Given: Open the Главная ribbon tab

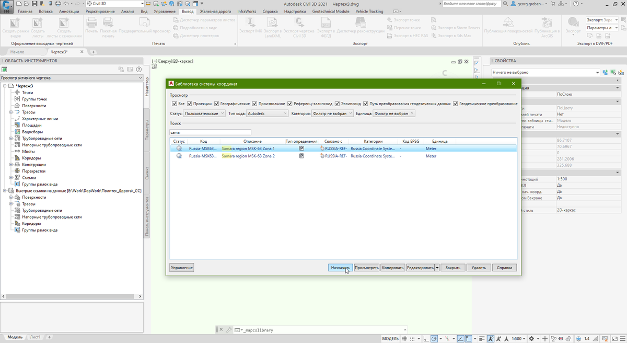Looking at the screenshot, I should tap(25, 11).
